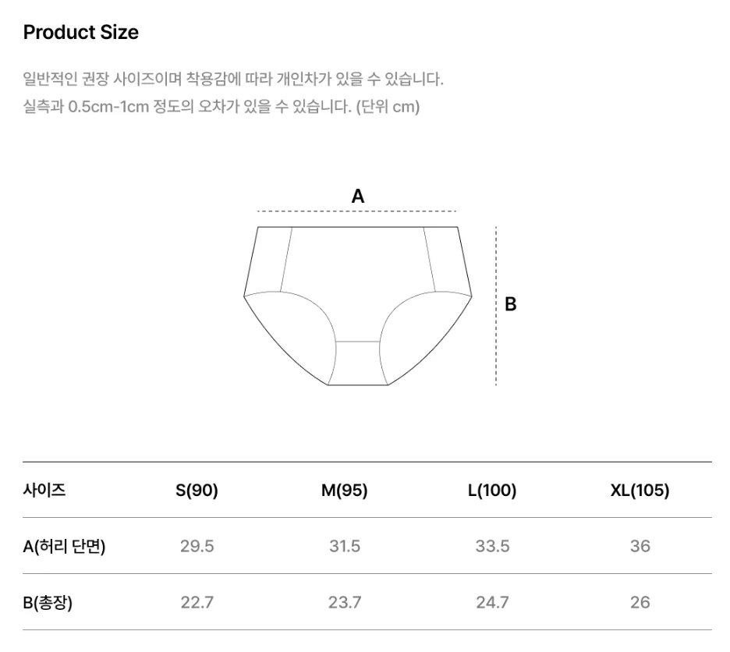Screen dimensions: 730x652
Task: Click the measurement tolerance note mentioning 0.5cm-1cm
Action: click(x=221, y=107)
